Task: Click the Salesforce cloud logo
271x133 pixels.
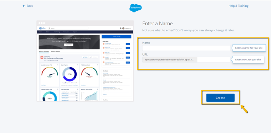Action: [x=135, y=8]
